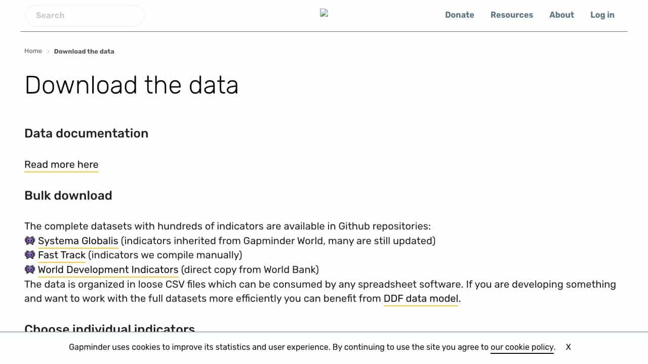Focus the Search field
This screenshot has width=648, height=364.
tap(85, 16)
